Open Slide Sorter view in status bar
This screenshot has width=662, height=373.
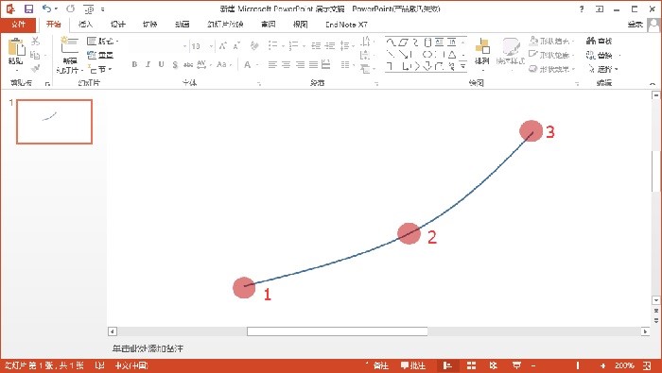tap(471, 365)
